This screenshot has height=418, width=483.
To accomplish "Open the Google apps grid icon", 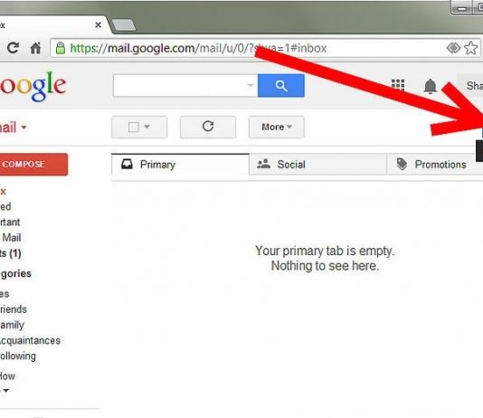I will pyautogui.click(x=398, y=85).
